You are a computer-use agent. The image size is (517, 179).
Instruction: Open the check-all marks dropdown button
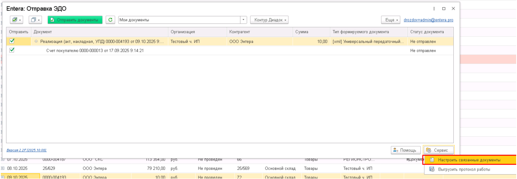[17, 20]
